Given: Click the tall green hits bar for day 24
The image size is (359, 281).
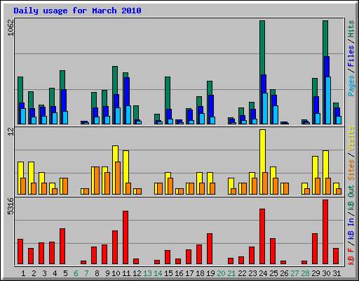Looking at the screenshot, I should (262, 48).
